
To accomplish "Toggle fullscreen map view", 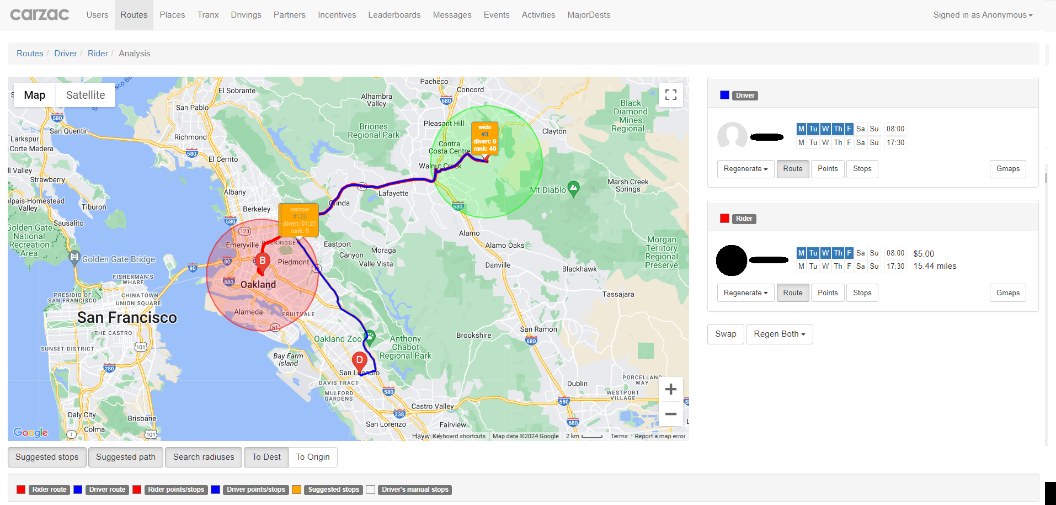I will (x=670, y=95).
